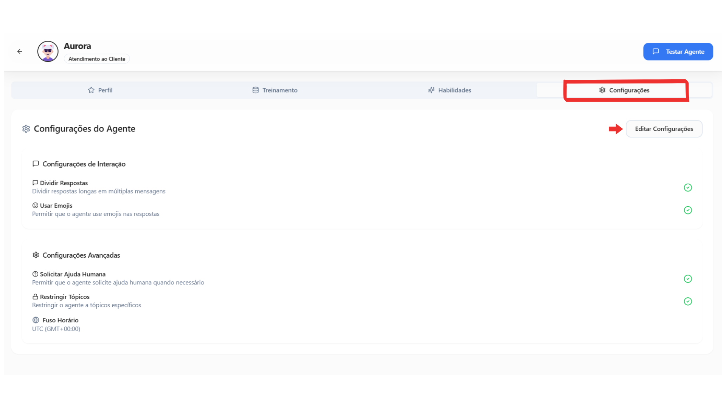Click the question mark icon by Solicitar Ajuda Humana
Screen dimensions: 726x408
tap(35, 274)
